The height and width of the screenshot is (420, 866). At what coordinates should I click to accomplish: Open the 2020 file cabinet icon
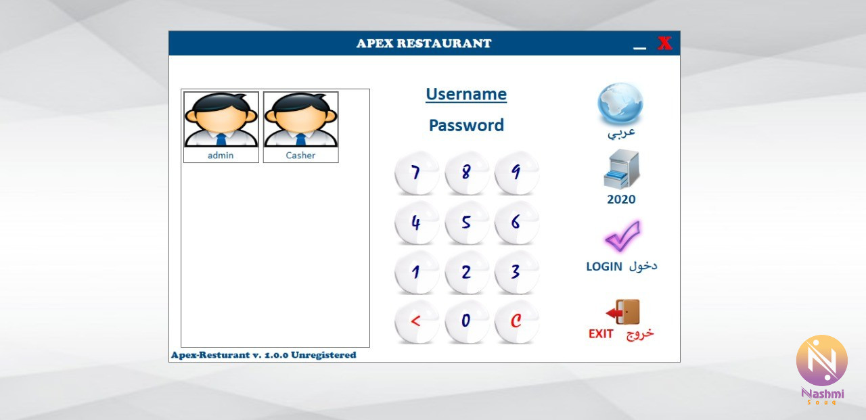pyautogui.click(x=621, y=170)
